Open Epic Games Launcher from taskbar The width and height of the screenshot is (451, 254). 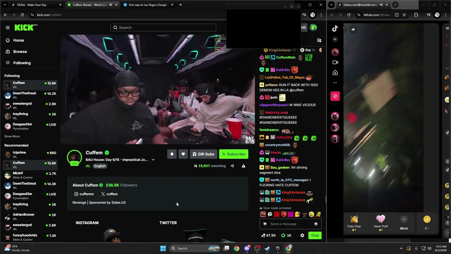[278, 248]
